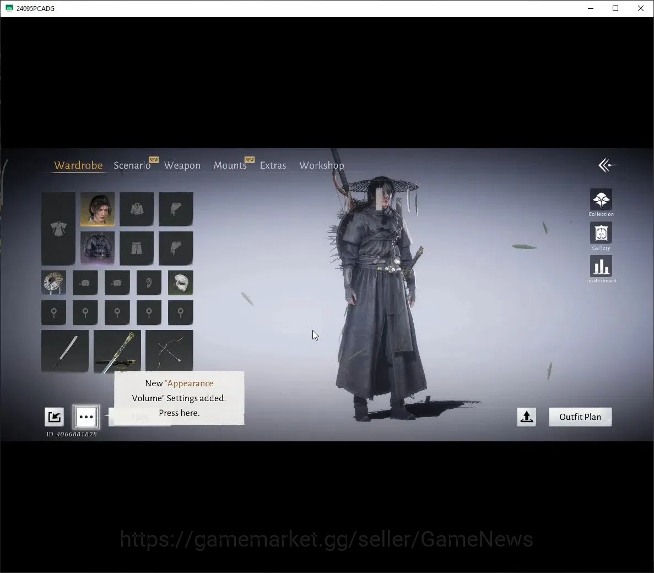This screenshot has width=654, height=573.
Task: Open the Collection panel icon
Action: pos(601,200)
